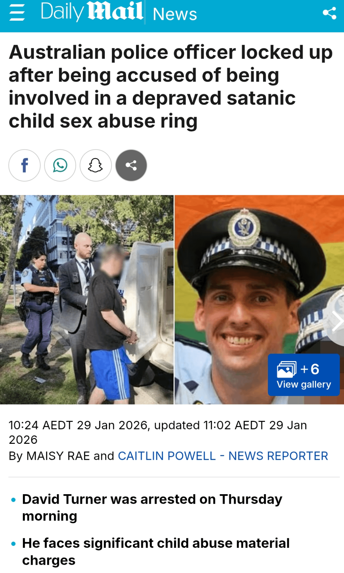Tap the gallery image stack icon
Viewport: 344px width, 573px height.
coord(287,369)
